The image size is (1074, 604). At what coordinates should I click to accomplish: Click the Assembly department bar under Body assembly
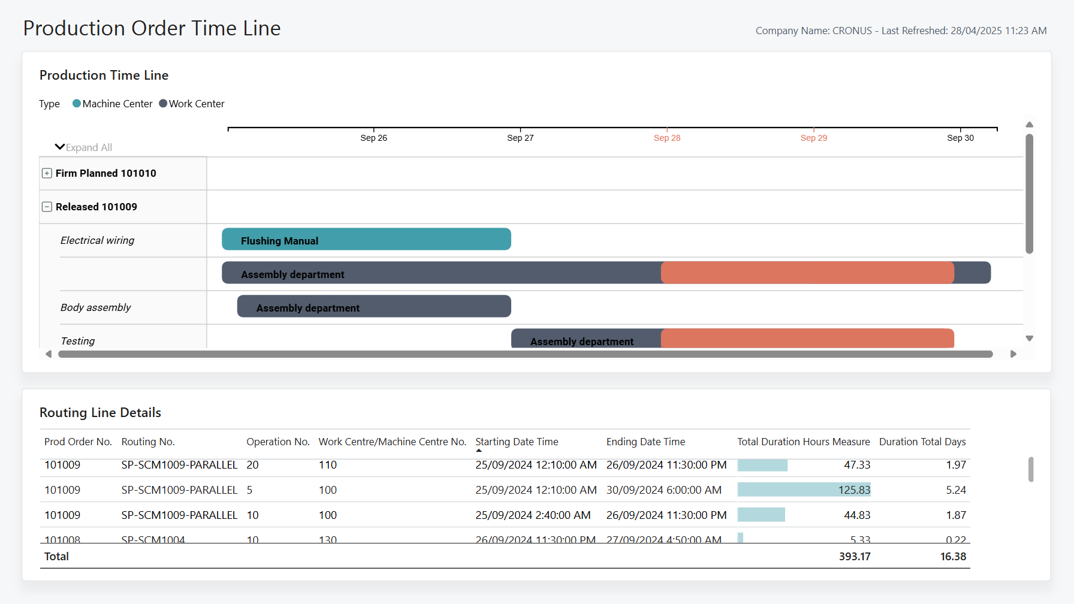point(373,306)
